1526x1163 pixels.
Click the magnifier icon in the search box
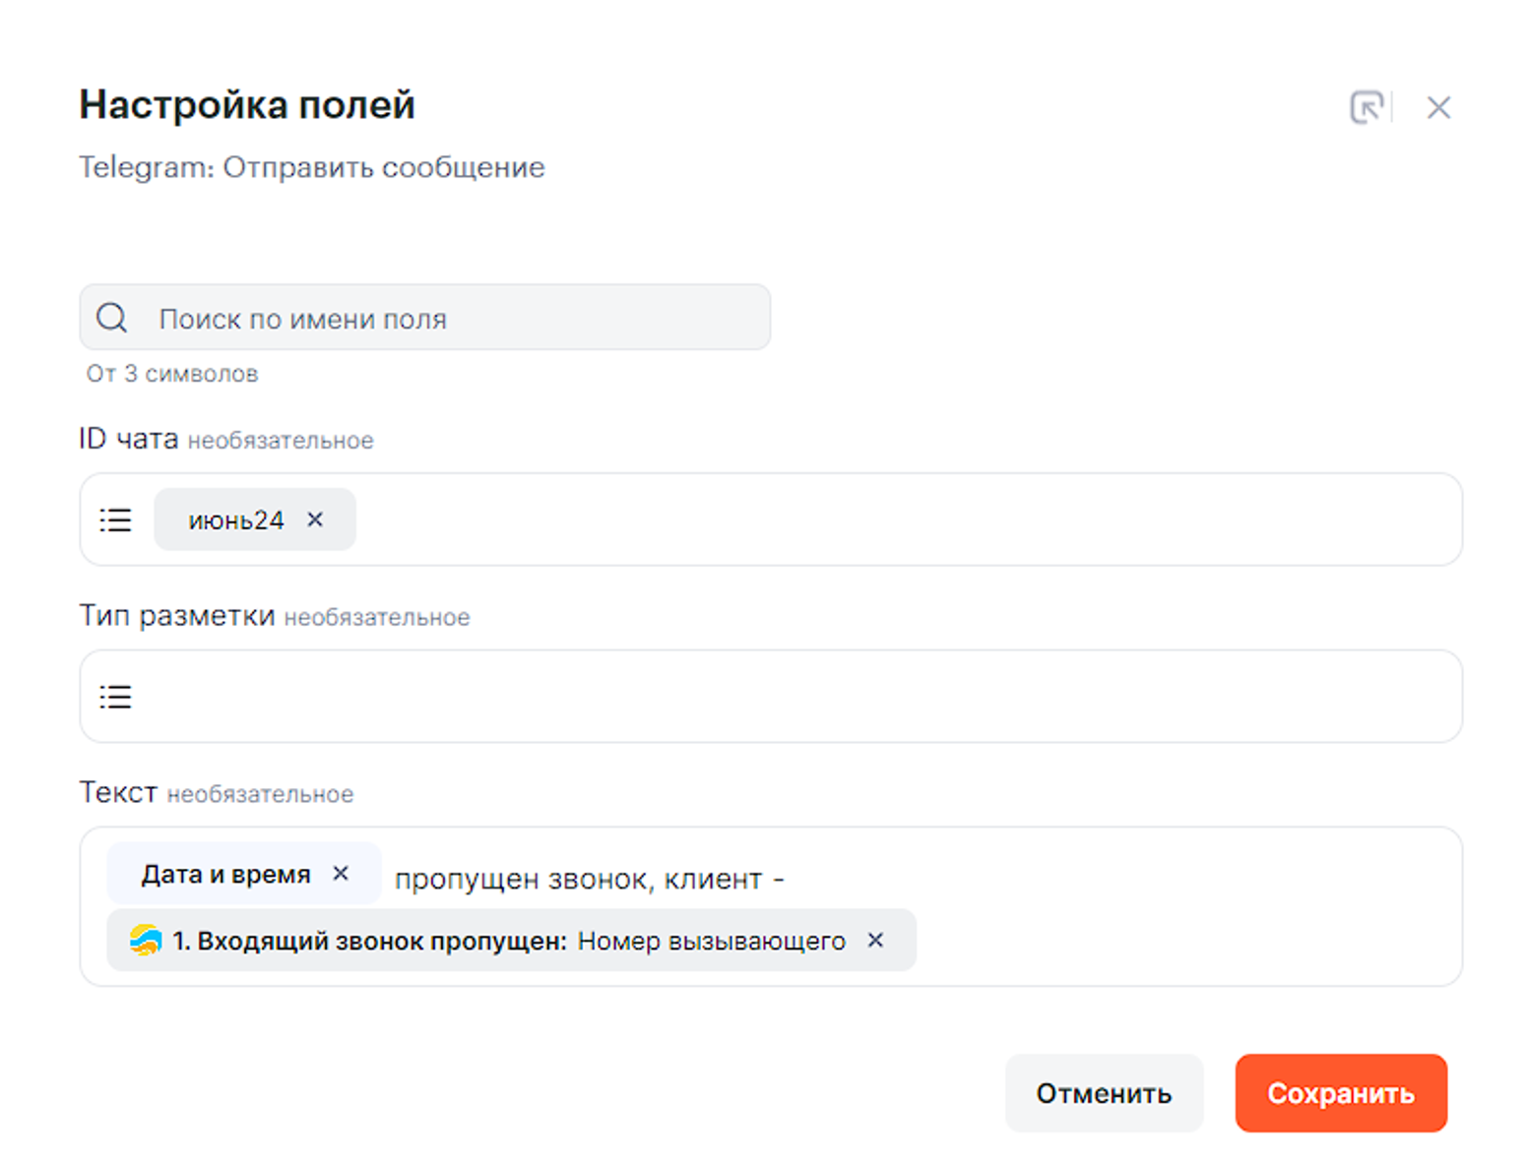pyautogui.click(x=112, y=318)
